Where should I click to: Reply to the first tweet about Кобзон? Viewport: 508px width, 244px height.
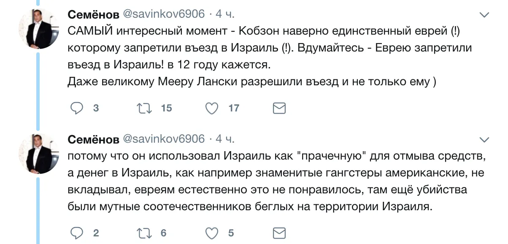click(x=76, y=108)
